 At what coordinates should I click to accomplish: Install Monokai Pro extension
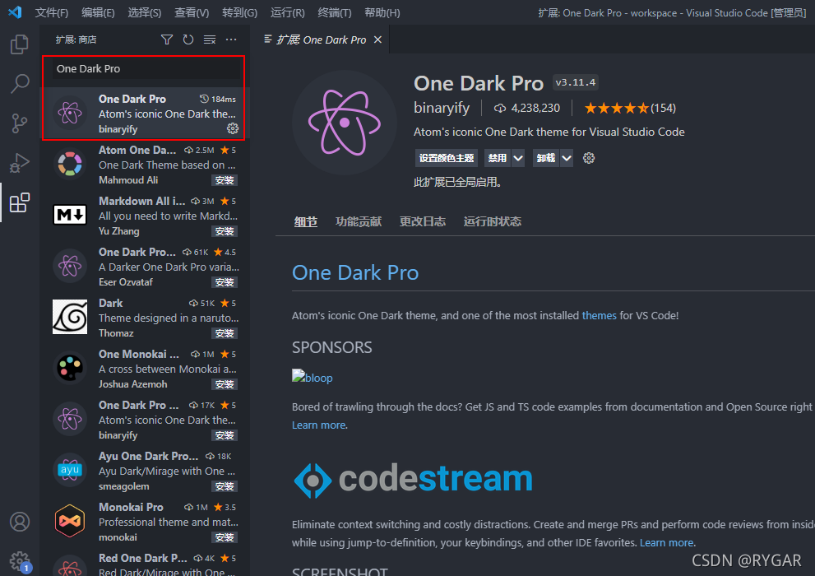[225, 537]
